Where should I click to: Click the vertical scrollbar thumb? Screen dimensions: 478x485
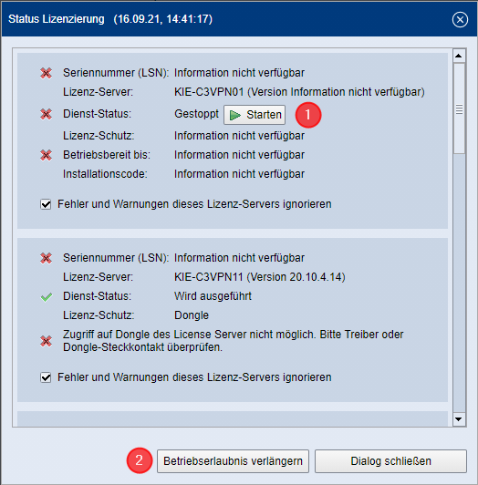tap(459, 108)
